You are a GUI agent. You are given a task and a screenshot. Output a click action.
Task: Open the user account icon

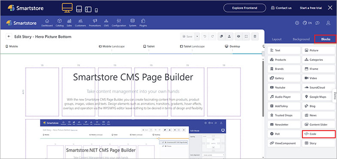tap(328, 23)
